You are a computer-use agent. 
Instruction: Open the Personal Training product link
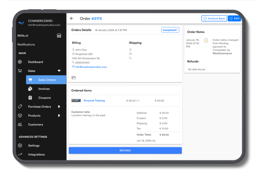point(94,101)
